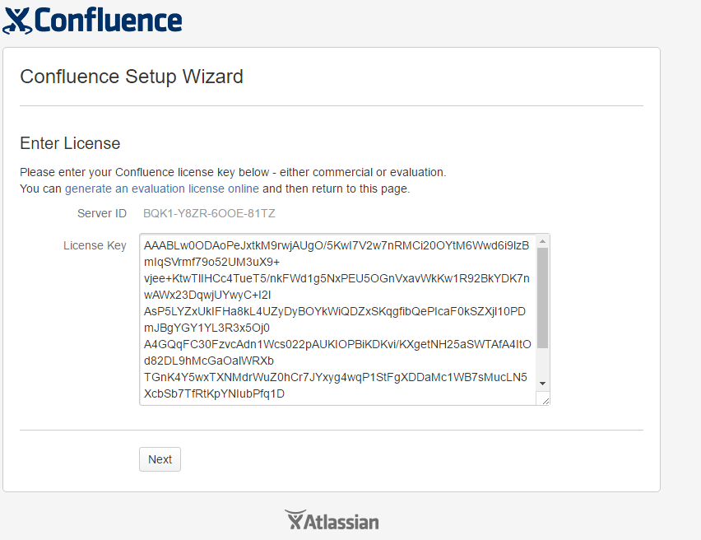Screen dimensions: 701x540
Task: Click the Server ID label
Action: click(x=102, y=213)
